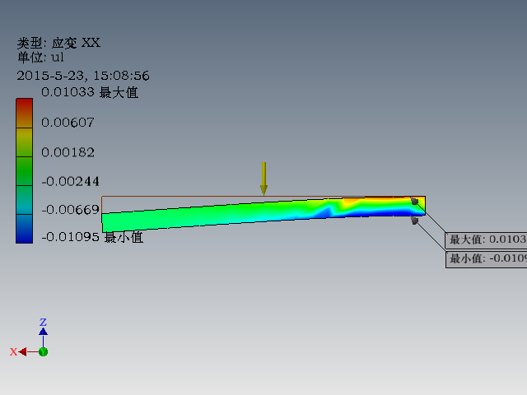Click the -0.00669 legend value

click(x=70, y=210)
